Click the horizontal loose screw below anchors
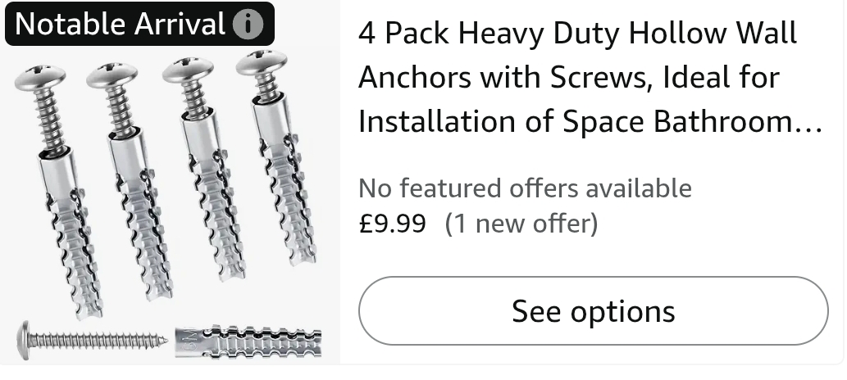Viewport: 847px width, 380px height. click(x=92, y=340)
